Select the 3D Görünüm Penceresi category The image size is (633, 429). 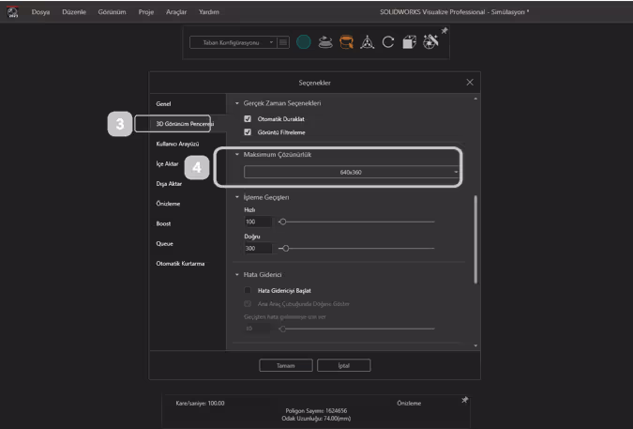click(185, 124)
